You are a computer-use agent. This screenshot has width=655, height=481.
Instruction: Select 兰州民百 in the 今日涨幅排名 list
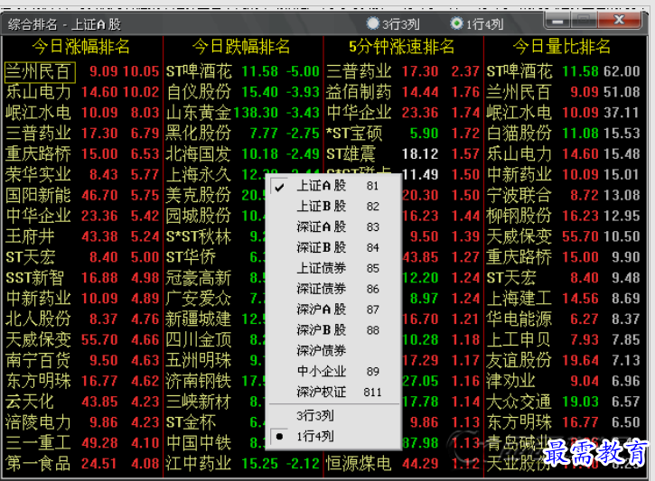click(38, 72)
